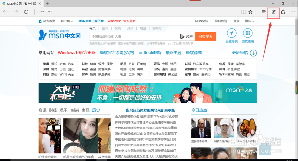
Task: Open MSN桌面主题下载 link
Action: pos(91,21)
